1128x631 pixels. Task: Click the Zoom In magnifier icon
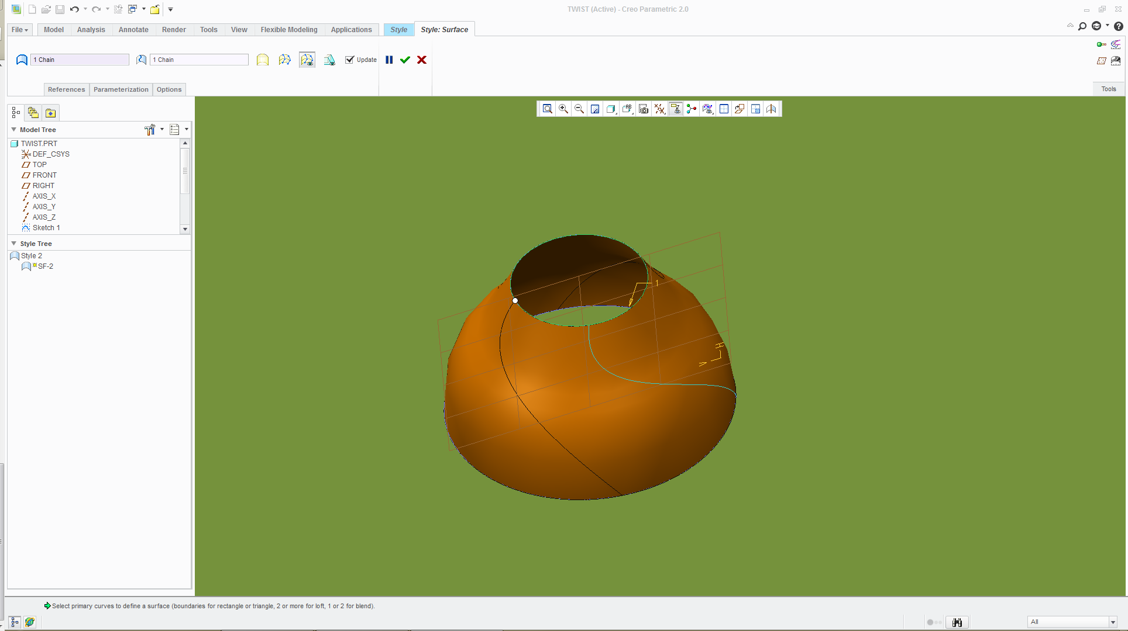coord(563,109)
